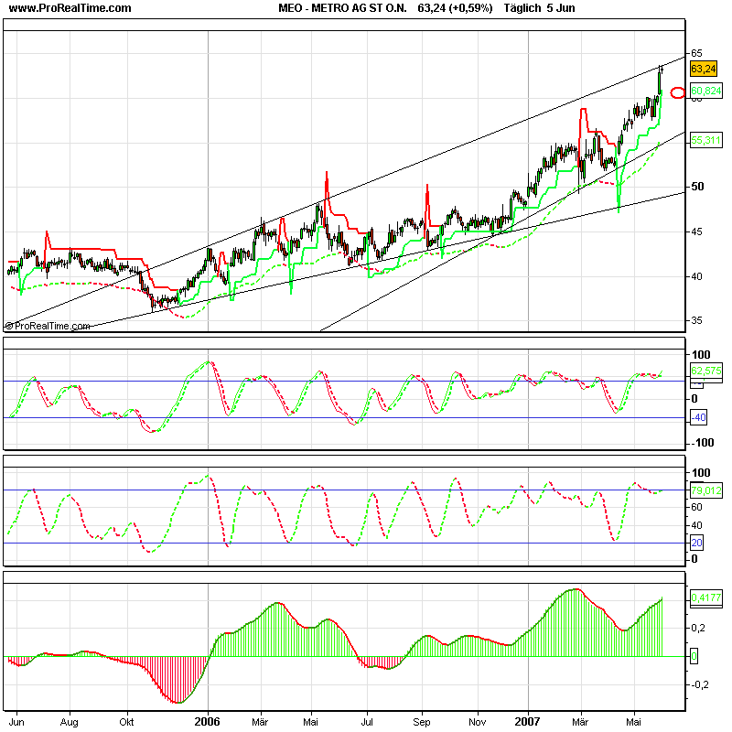
Task: Click the red circle target marker
Action: tap(677, 93)
